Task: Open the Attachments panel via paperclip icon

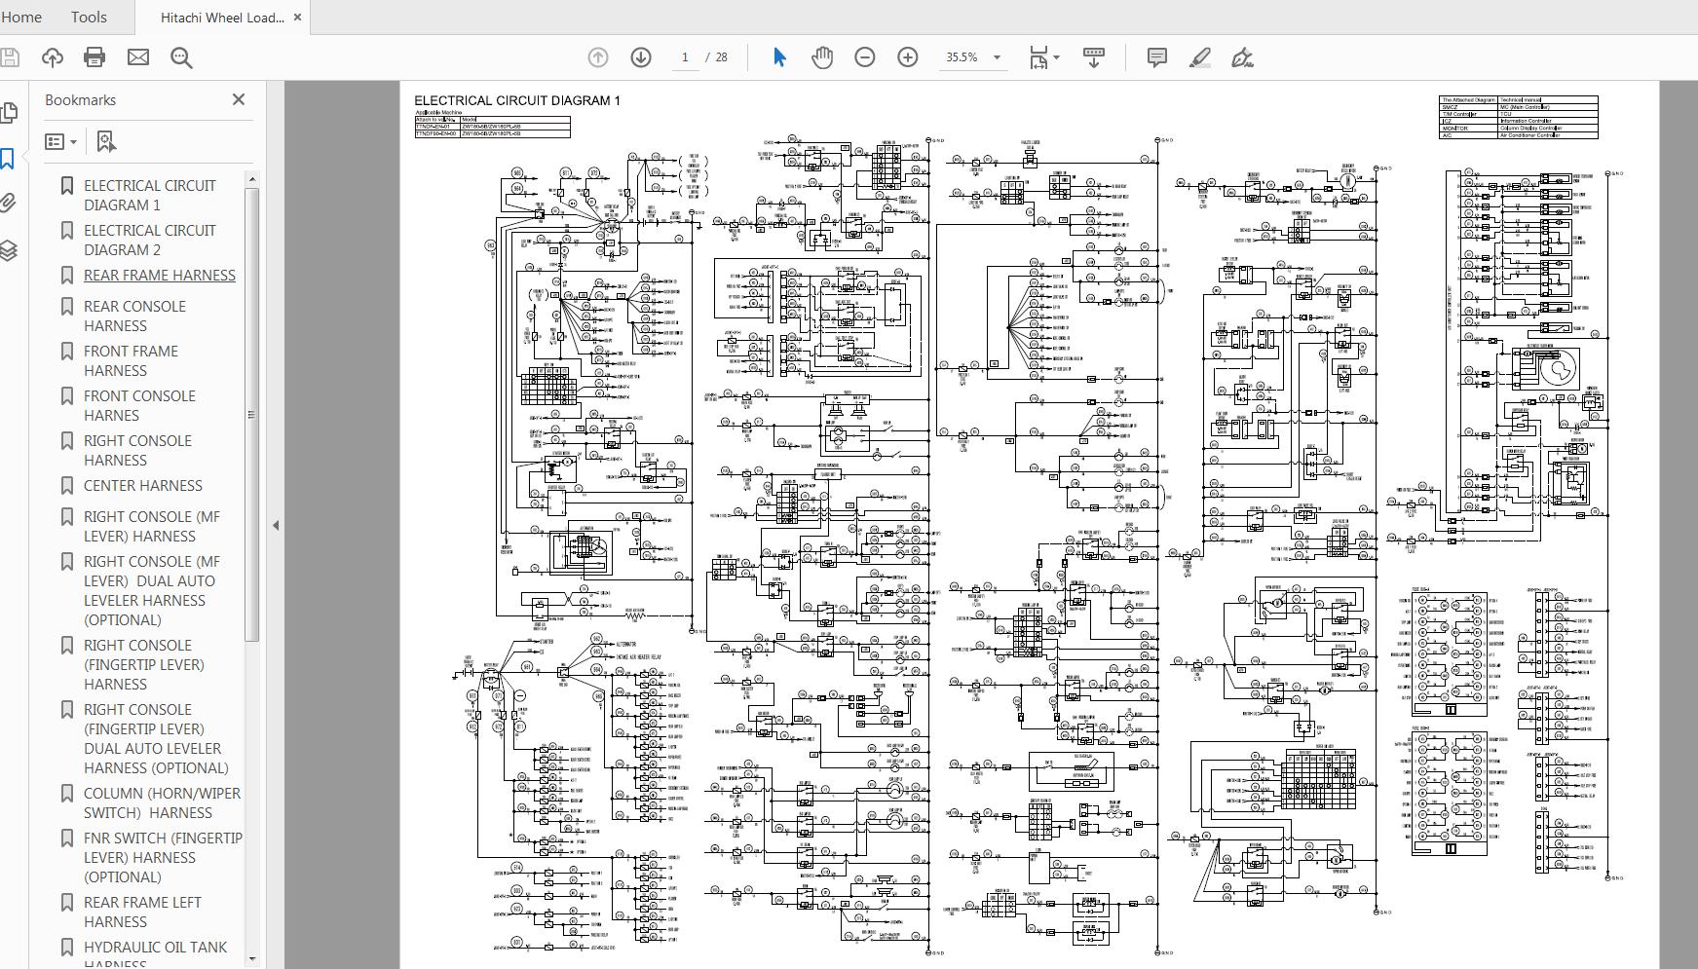Action: click(10, 202)
